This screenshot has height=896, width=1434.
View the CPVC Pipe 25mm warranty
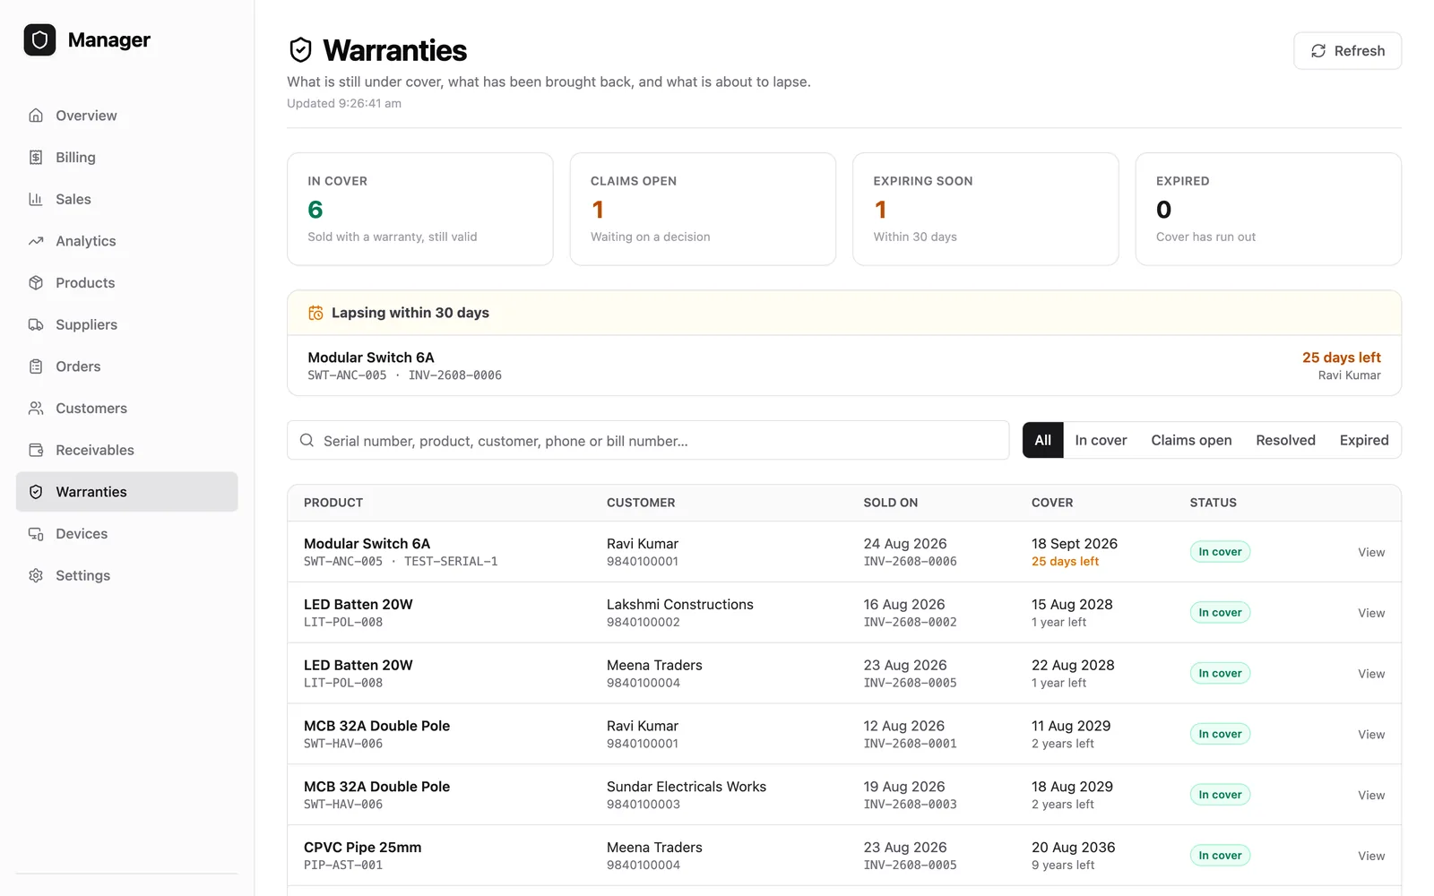[x=1371, y=856]
